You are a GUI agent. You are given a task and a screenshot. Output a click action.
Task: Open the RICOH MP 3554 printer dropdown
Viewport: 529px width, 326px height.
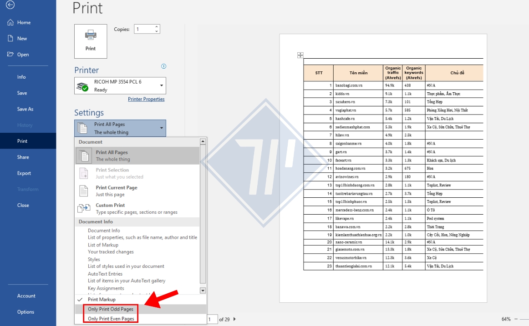coord(120,85)
